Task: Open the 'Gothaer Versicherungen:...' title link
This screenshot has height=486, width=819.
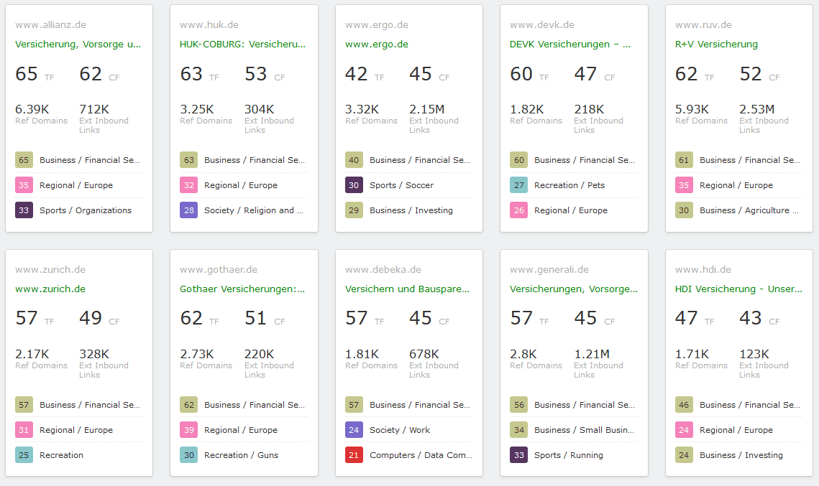Action: click(242, 289)
